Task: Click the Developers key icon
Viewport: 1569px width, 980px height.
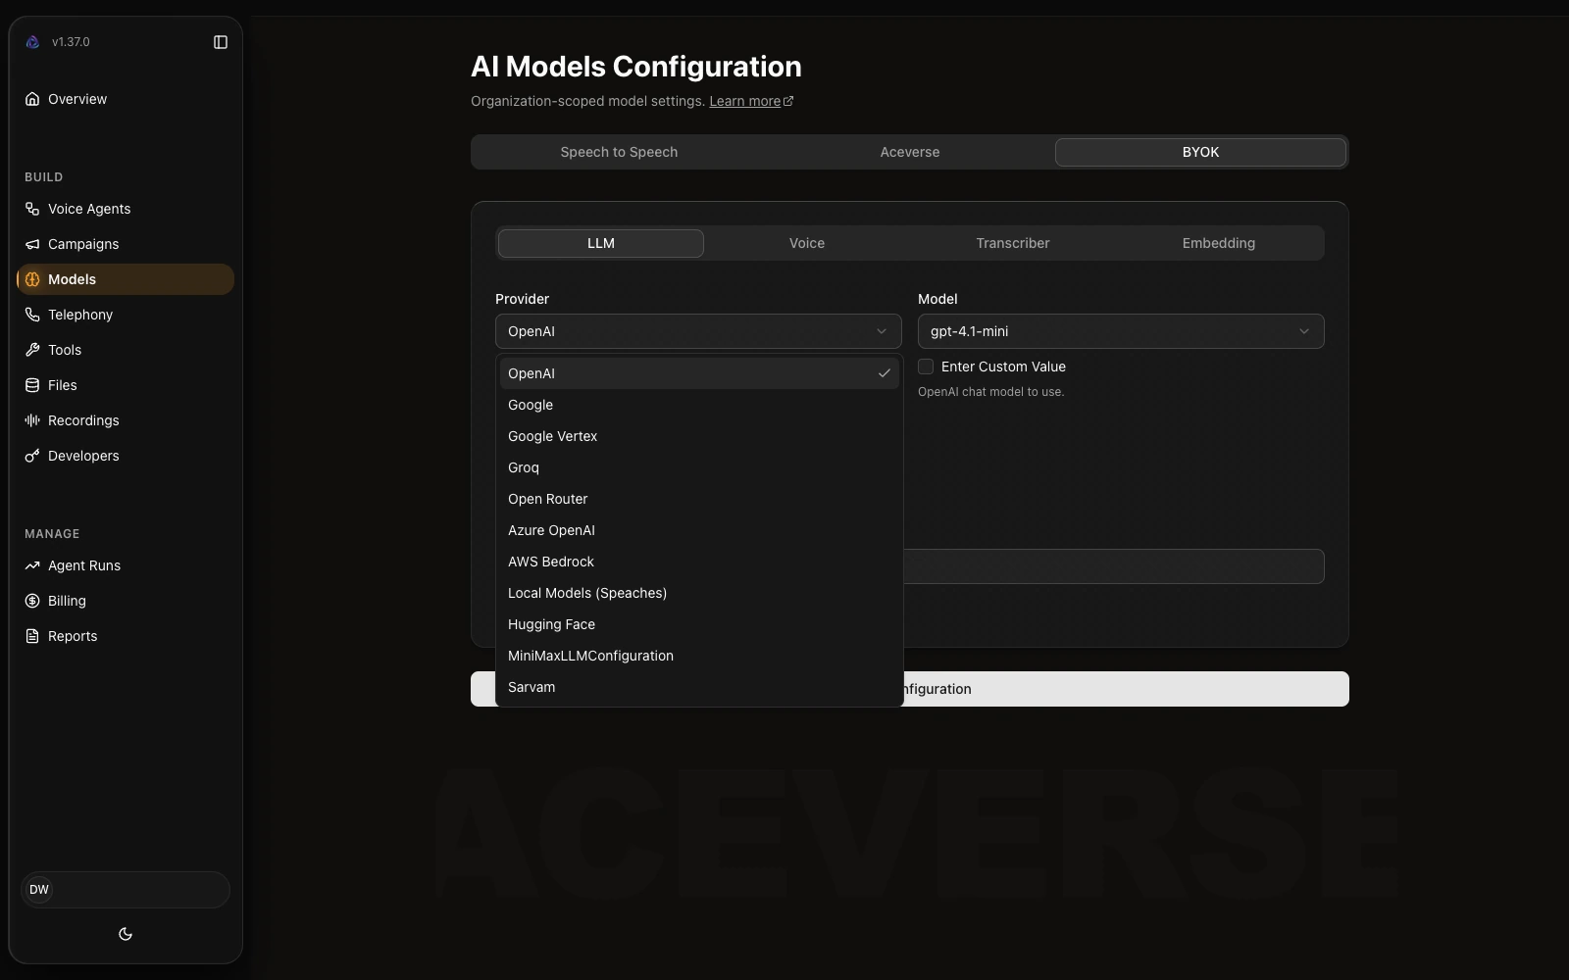Action: pos(32,456)
